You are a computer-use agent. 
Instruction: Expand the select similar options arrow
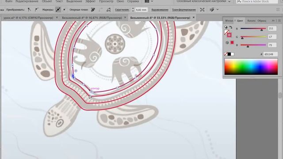point(218,10)
